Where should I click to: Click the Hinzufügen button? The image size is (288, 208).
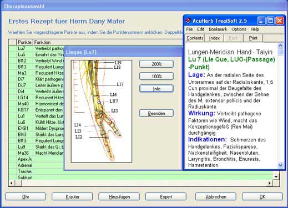click(119, 197)
